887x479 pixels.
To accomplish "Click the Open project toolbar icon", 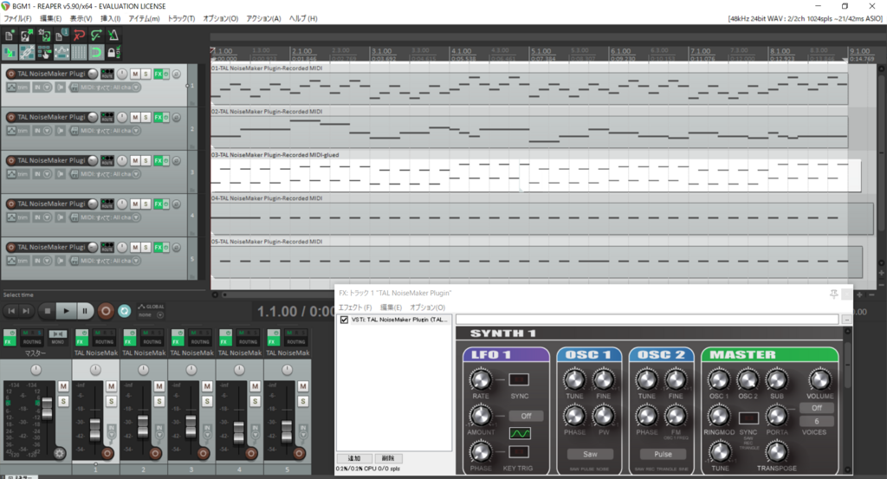I will tap(27, 36).
